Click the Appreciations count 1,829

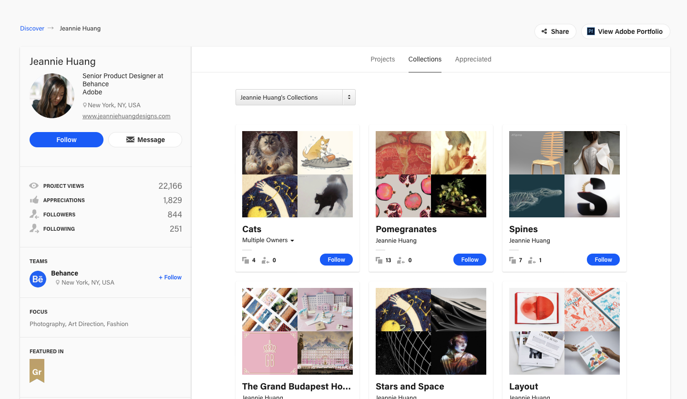[x=173, y=200]
